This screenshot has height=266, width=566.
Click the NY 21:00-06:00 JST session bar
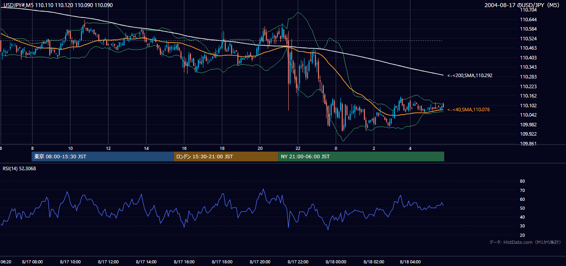361,156
